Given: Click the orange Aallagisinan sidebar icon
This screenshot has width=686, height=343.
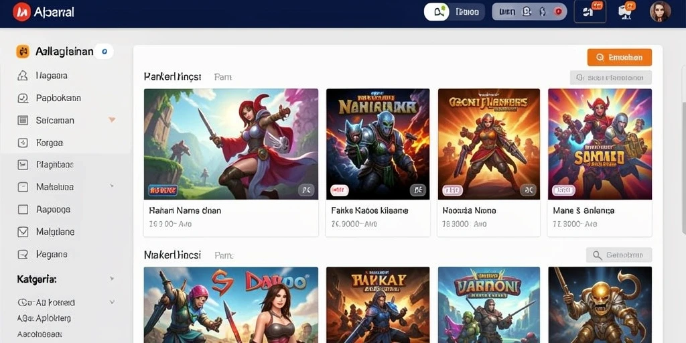Looking at the screenshot, I should pos(23,52).
